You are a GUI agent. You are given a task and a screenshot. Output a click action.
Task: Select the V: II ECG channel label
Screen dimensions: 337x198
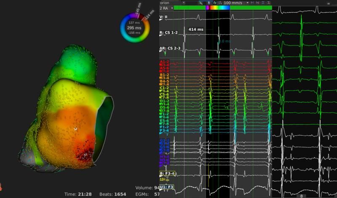163,17
